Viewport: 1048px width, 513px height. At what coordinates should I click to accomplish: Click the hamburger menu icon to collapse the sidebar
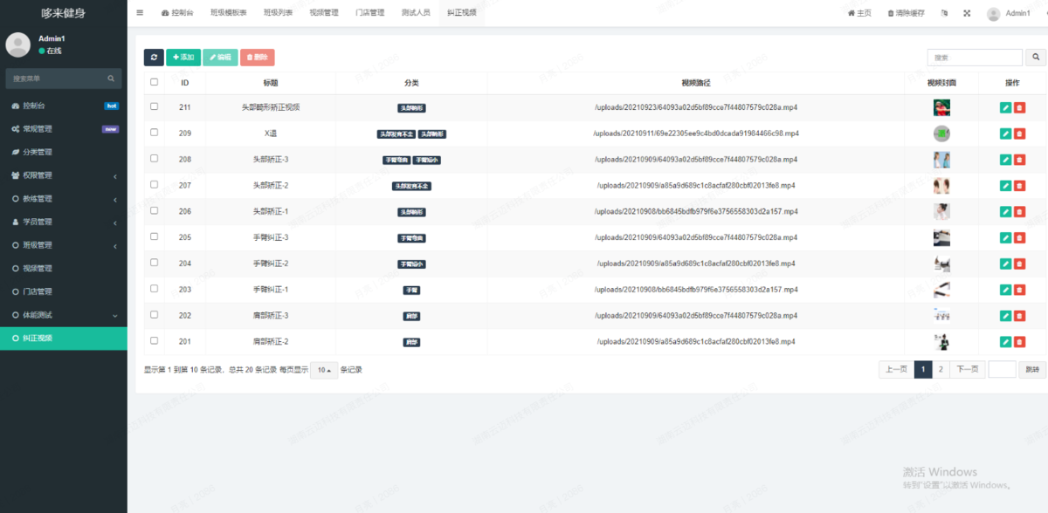[140, 13]
